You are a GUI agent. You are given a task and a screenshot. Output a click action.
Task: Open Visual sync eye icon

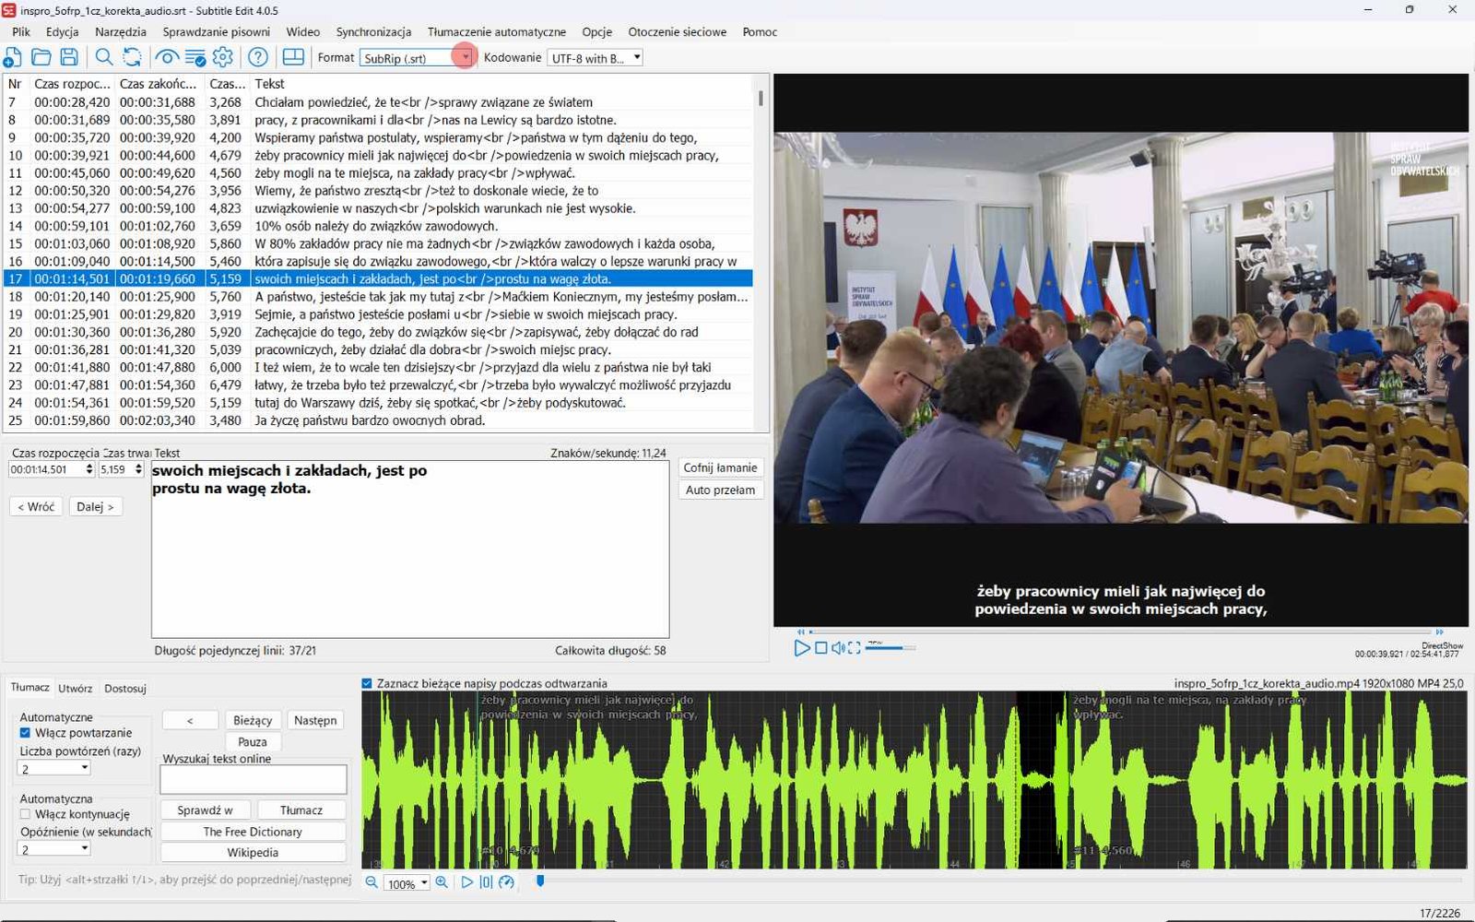167,57
